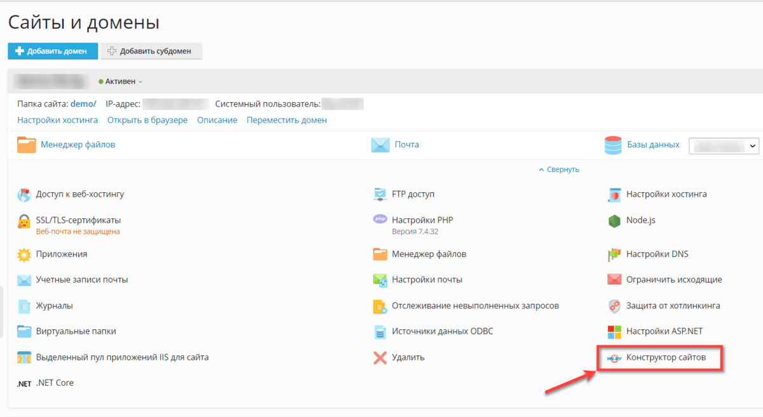Click the DNS settings flag icon
The image size is (763, 417).
click(614, 255)
